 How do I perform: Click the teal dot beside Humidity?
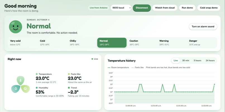[37, 88]
